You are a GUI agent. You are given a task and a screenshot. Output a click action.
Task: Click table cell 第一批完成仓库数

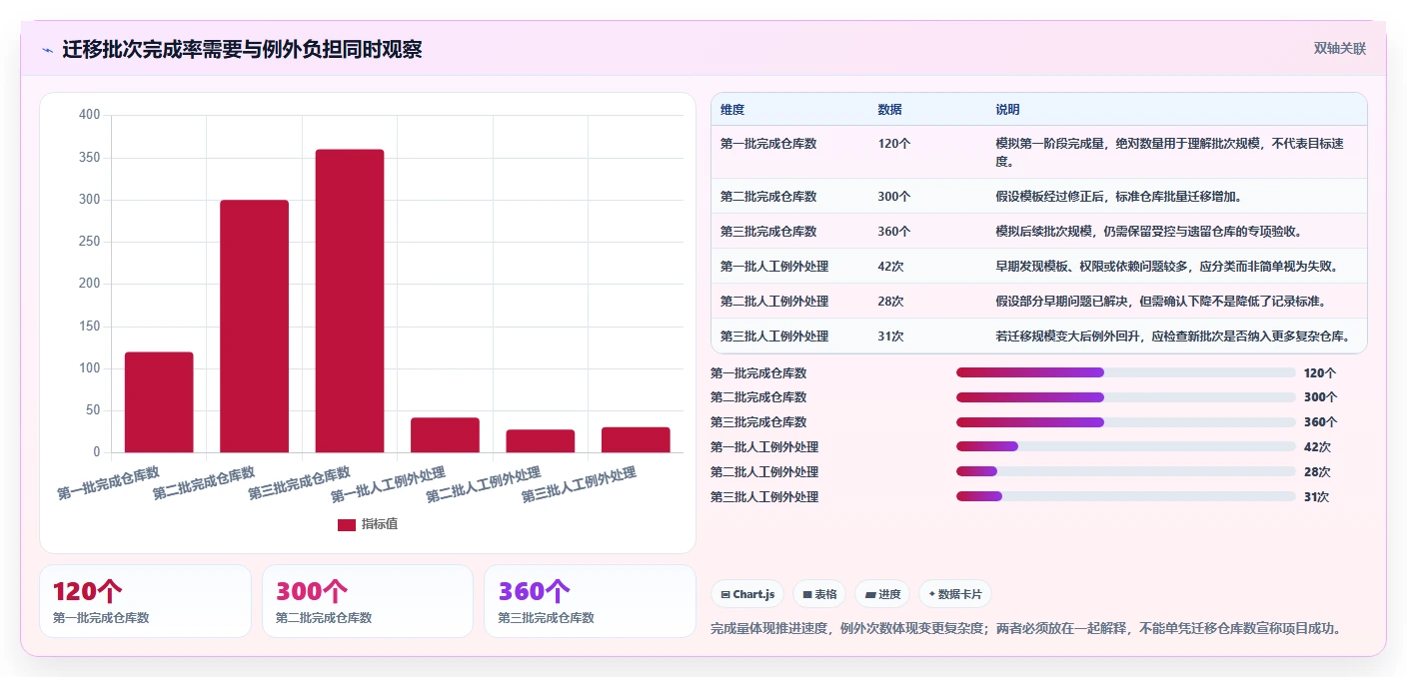(768, 144)
